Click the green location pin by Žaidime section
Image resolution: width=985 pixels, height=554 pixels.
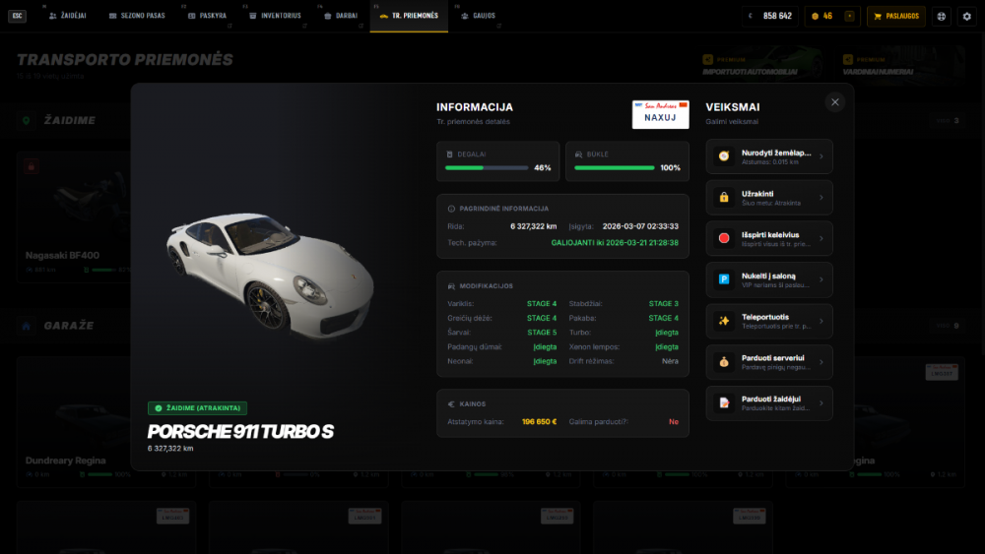pos(27,120)
